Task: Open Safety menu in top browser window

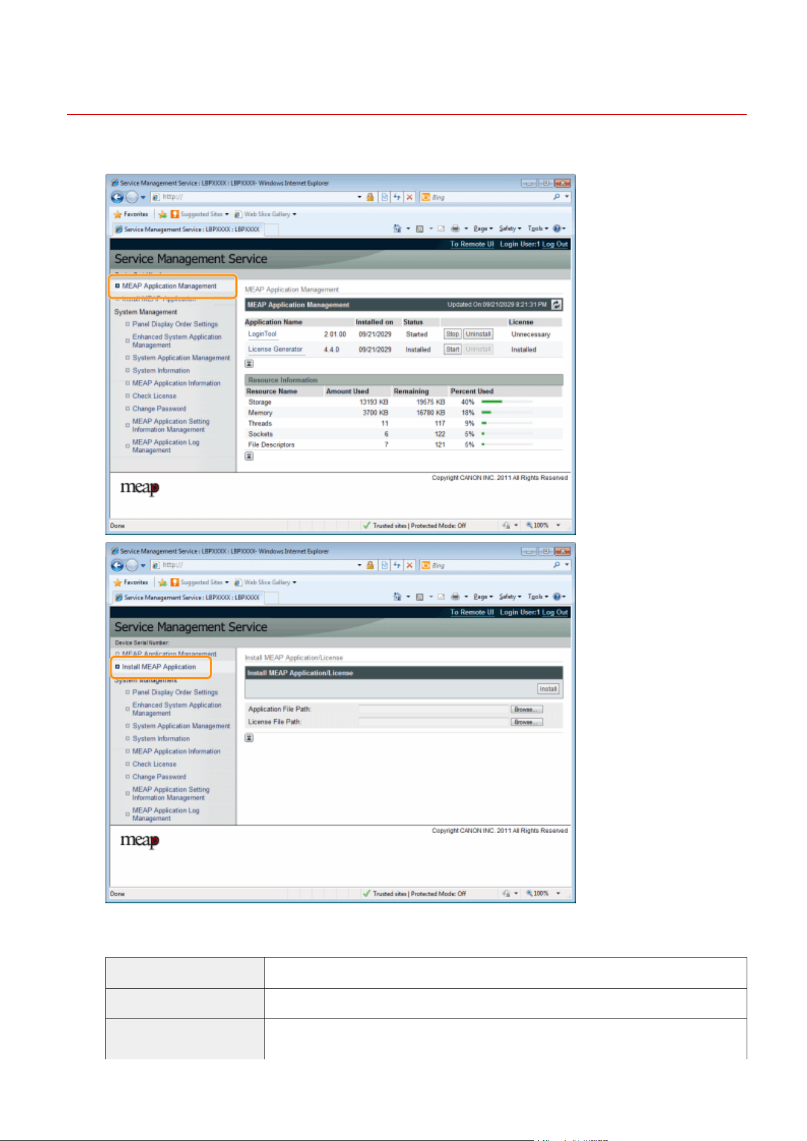Action: tap(510, 229)
